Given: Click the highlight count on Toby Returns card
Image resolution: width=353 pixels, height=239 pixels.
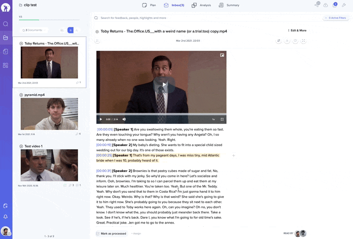Looking at the screenshot, I should click(79, 82).
